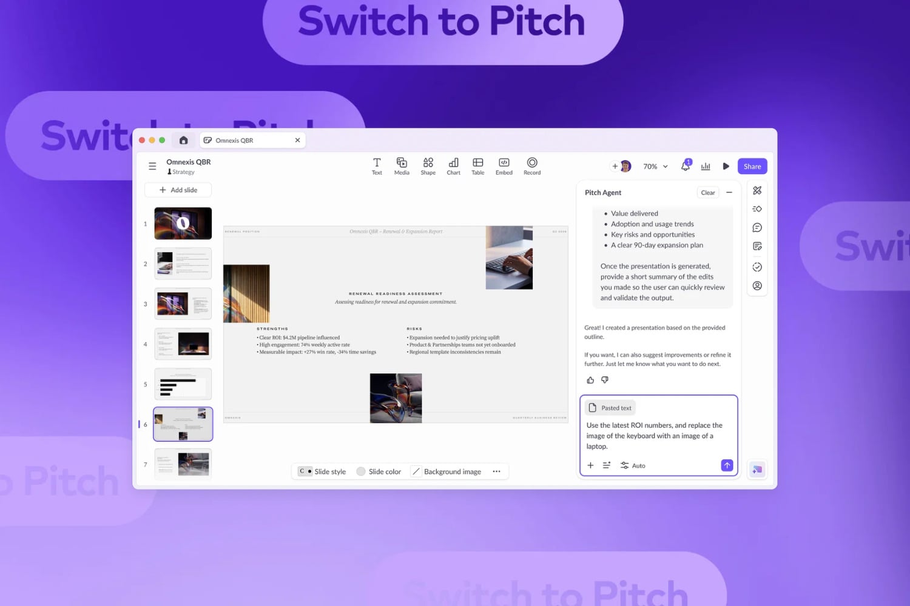Viewport: 910px width, 606px height.
Task: Click the Renewal Readiness Assessment heading
Action: pos(396,294)
